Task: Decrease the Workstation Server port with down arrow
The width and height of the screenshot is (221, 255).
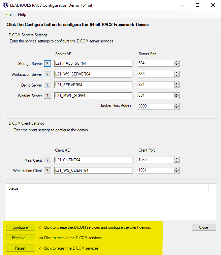Action: point(177,75)
